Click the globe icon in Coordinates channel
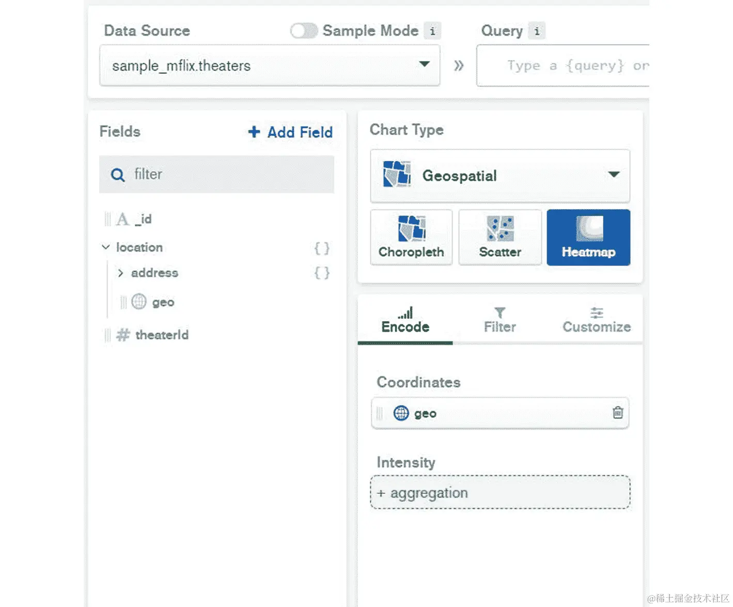The image size is (733, 607). tap(401, 413)
